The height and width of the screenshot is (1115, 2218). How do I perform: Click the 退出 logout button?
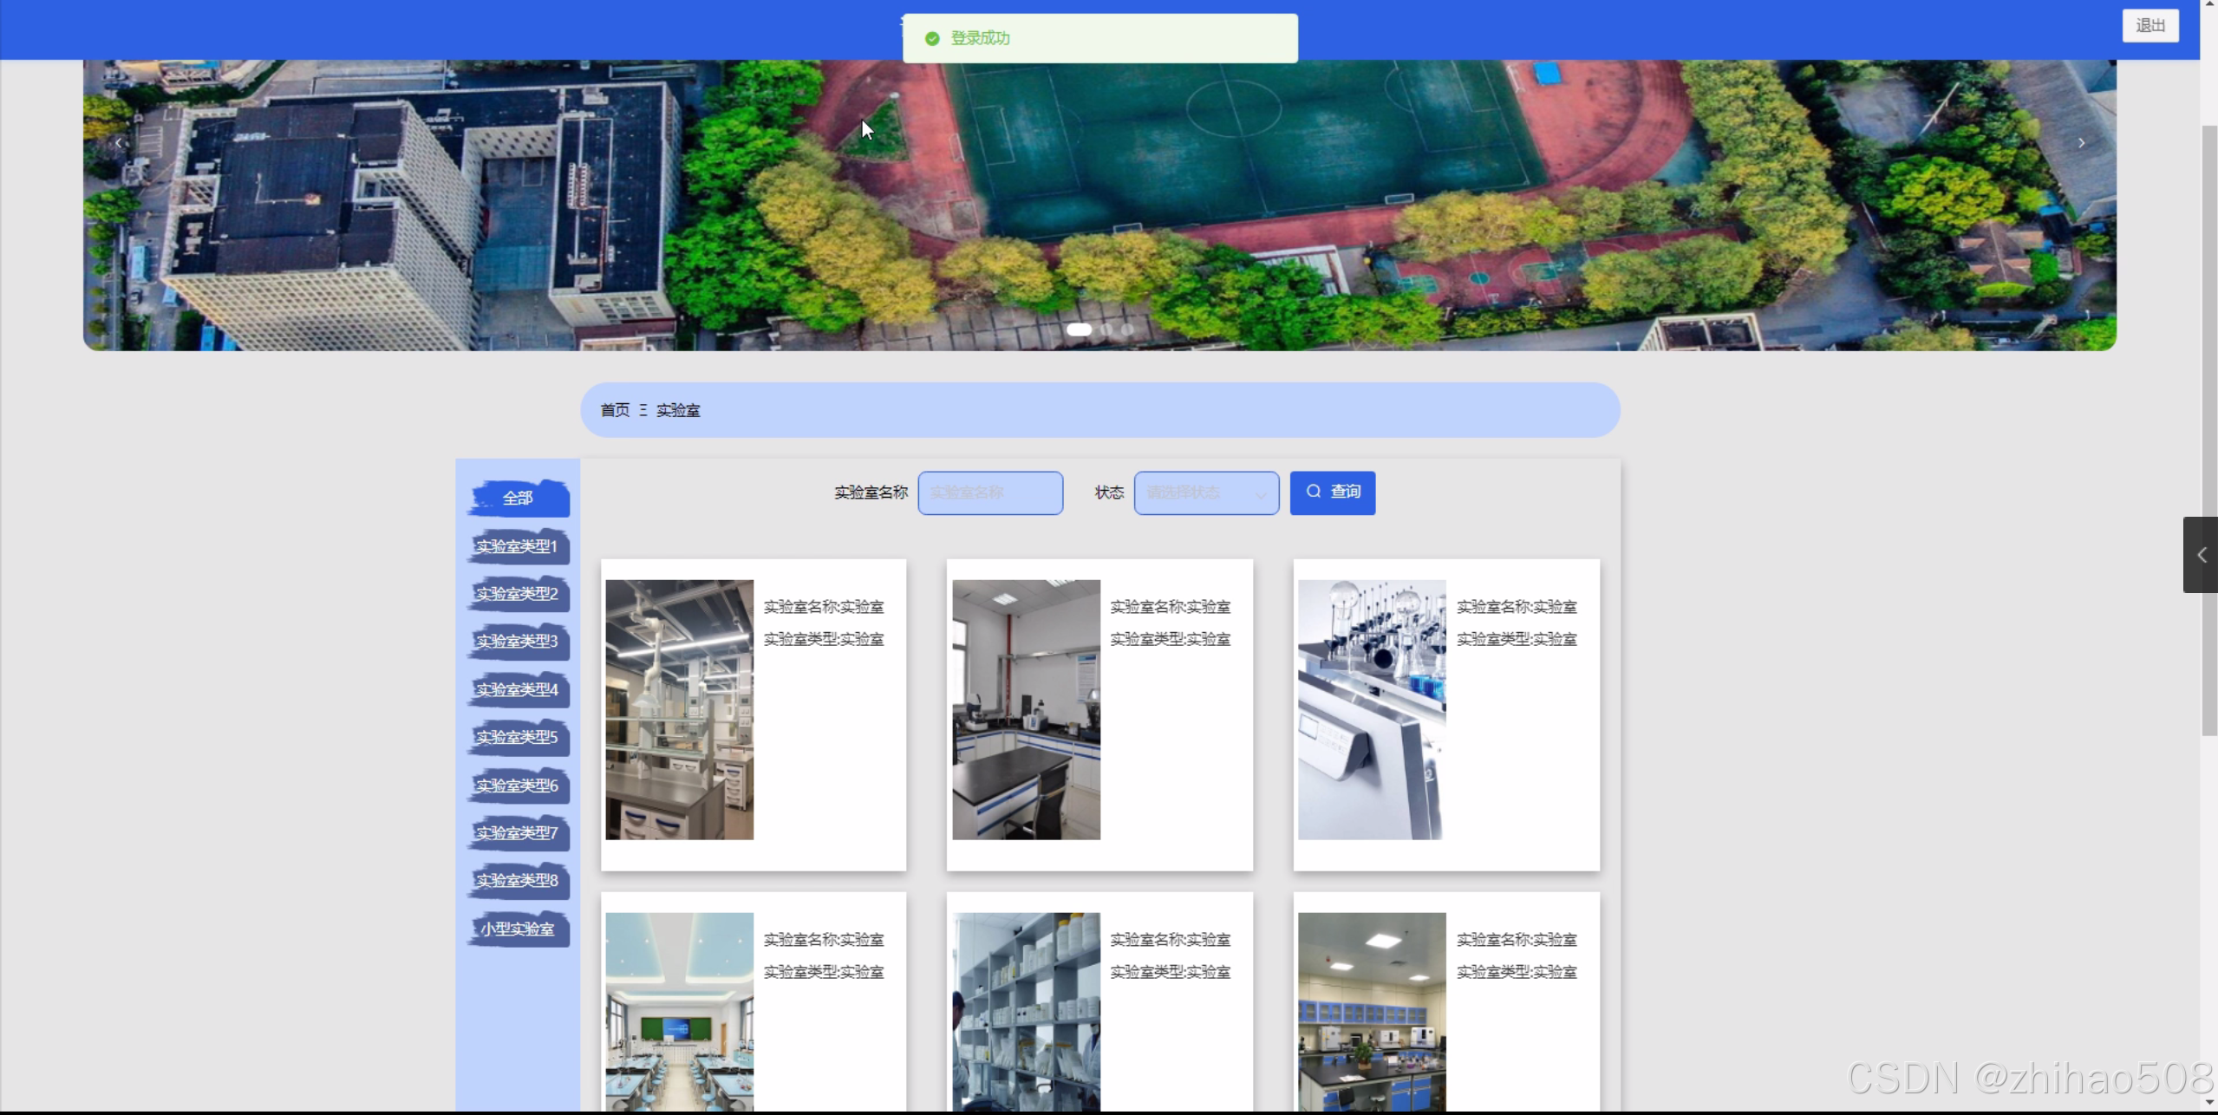2150,25
